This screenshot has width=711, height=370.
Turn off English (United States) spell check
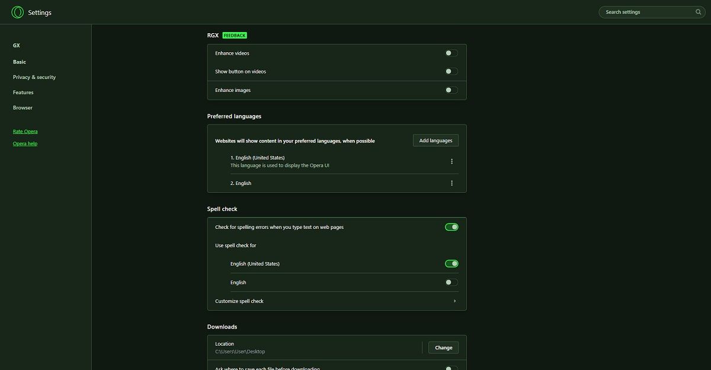[451, 263]
